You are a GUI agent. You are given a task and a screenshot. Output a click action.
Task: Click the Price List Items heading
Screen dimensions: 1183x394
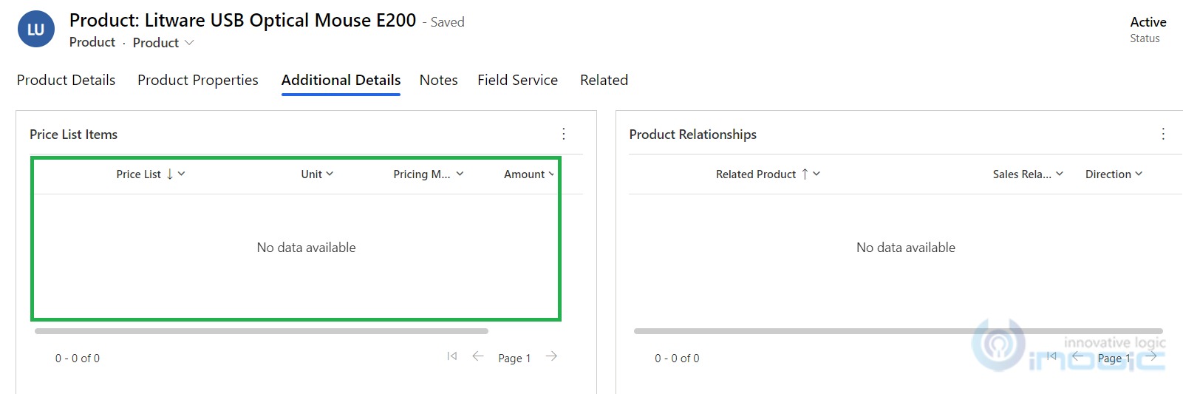[73, 135]
